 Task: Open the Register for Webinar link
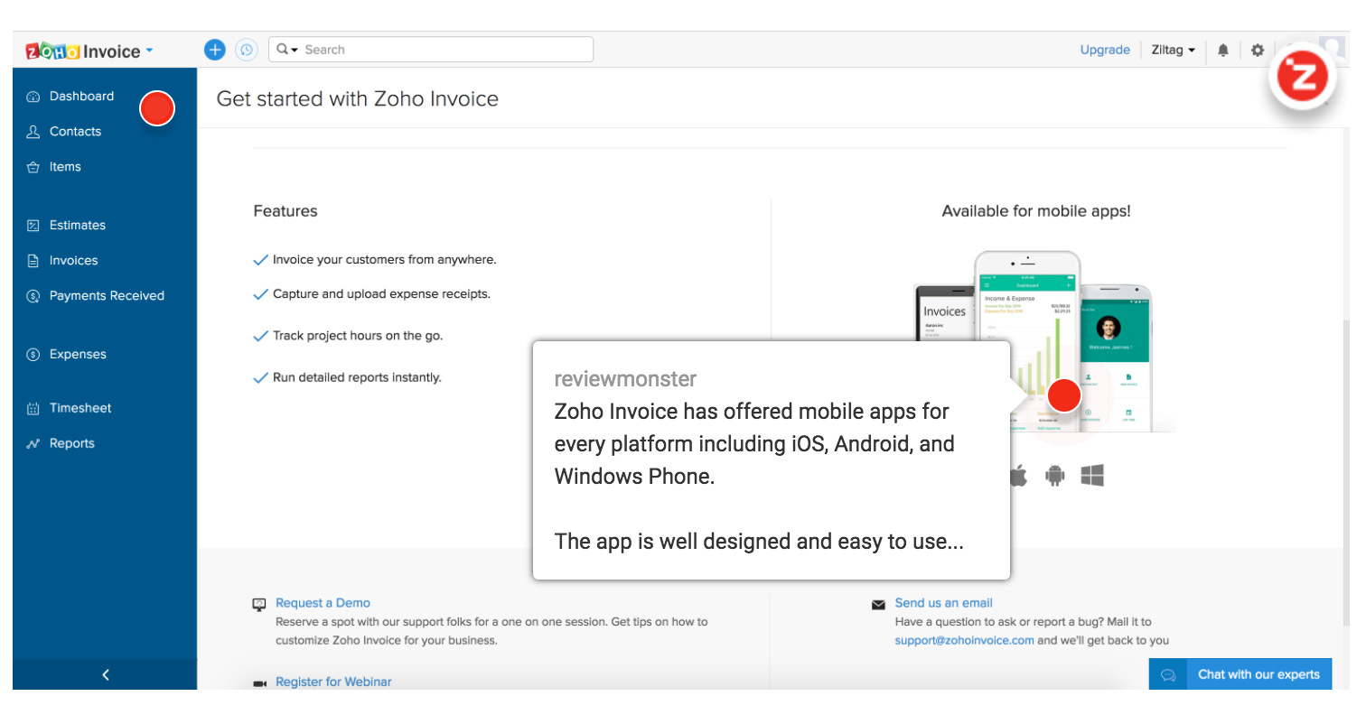(x=333, y=682)
